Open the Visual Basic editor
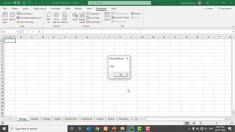This screenshot has width=235, height=132. tap(5, 18)
